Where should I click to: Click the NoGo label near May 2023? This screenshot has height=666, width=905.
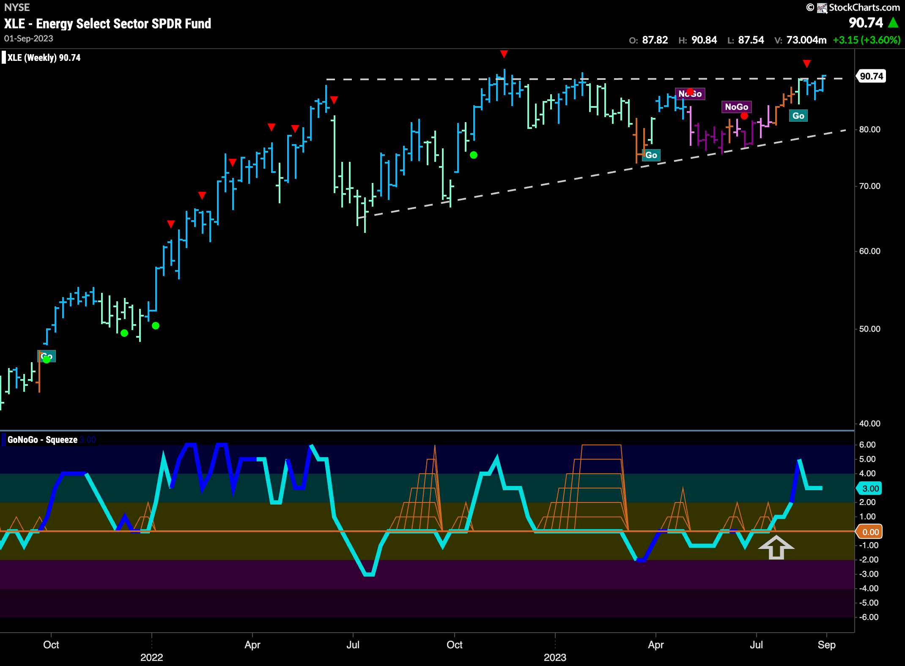690,94
